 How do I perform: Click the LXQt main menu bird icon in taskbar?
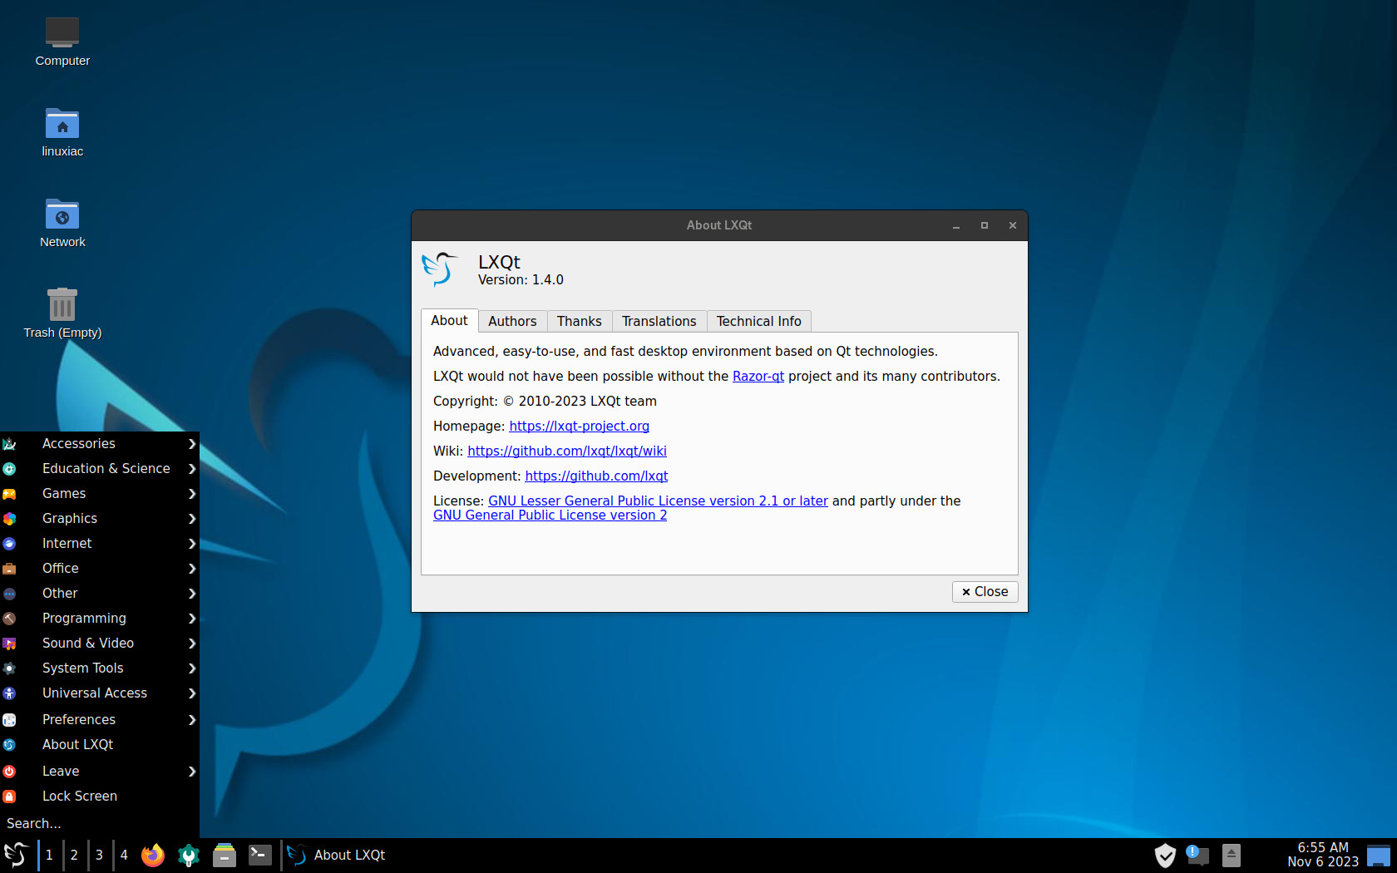[x=17, y=855]
